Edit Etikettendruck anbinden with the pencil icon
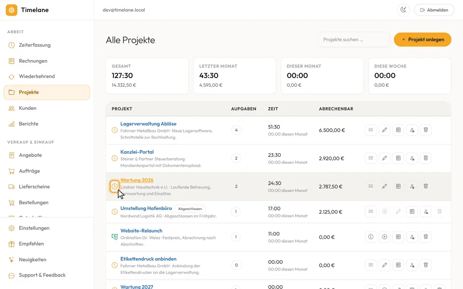The image size is (463, 289). click(384, 265)
